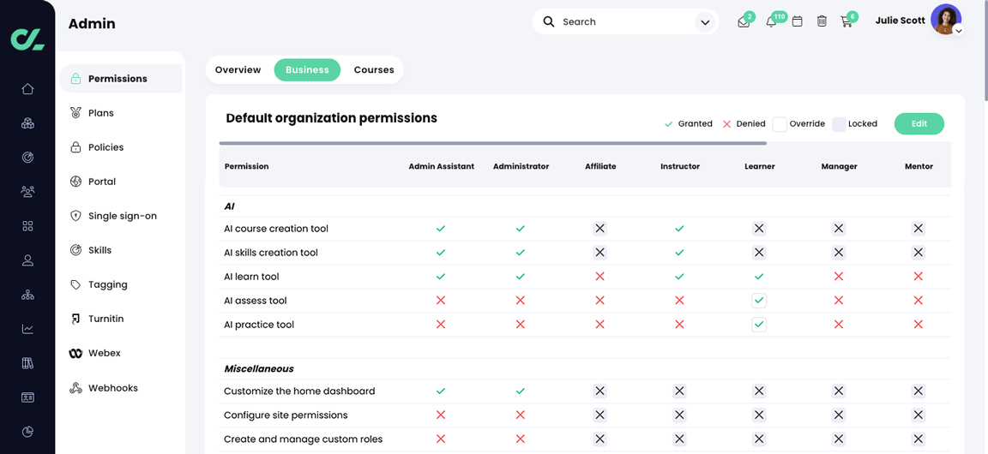Toggle Learner override for AI assess tool
The height and width of the screenshot is (454, 988).
[759, 301]
